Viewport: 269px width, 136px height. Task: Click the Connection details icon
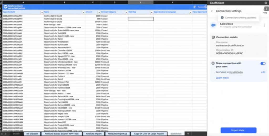[x=213, y=37]
